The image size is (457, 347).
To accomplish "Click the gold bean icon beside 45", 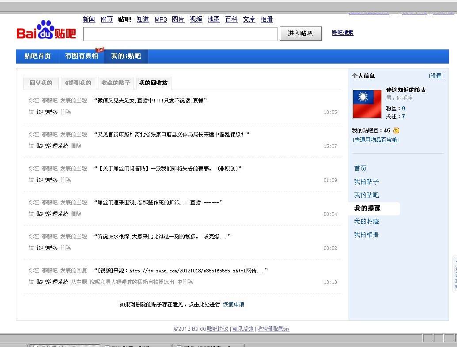I will (x=396, y=130).
